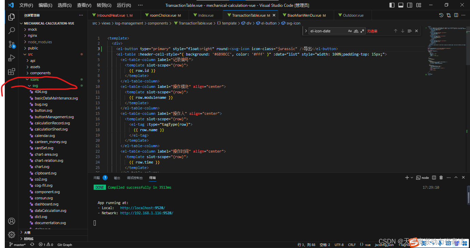Image resolution: width=470 pixels, height=248 pixels.
Task: Open http://localhost:9528/ link in terminal
Action: coord(143,208)
